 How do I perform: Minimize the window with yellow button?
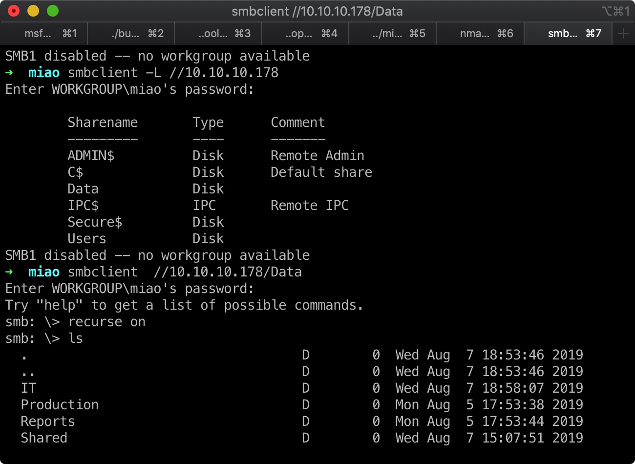(33, 11)
